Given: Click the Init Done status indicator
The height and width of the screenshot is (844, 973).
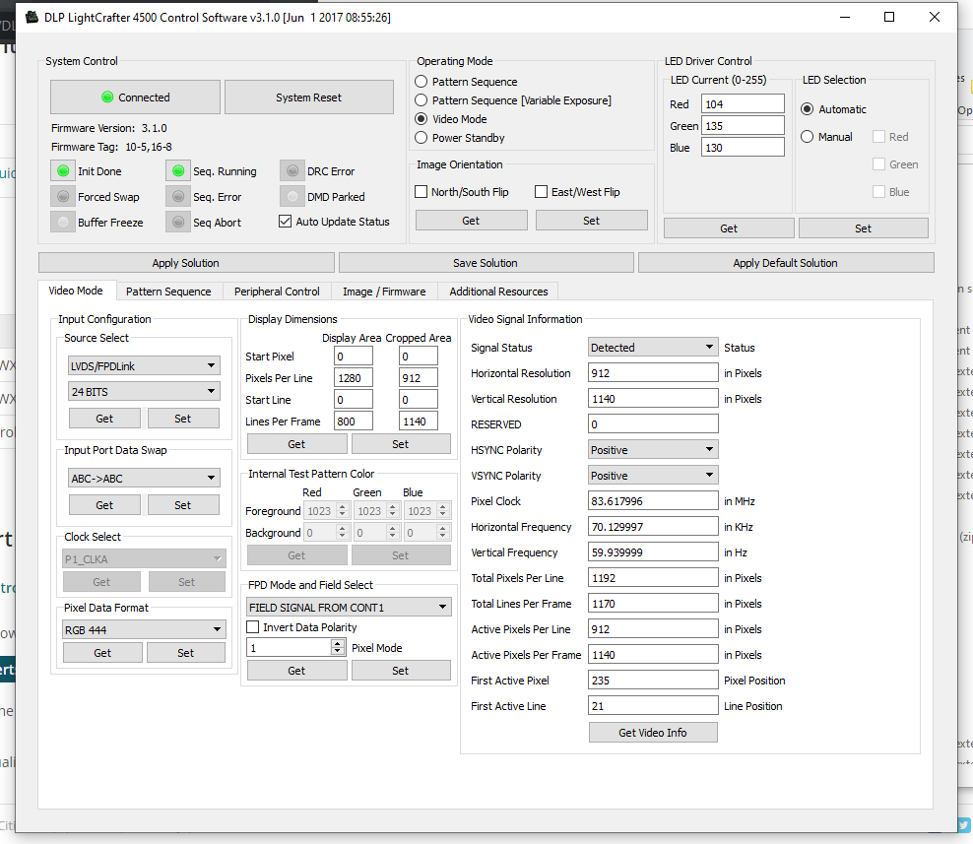Looking at the screenshot, I should coord(63,170).
